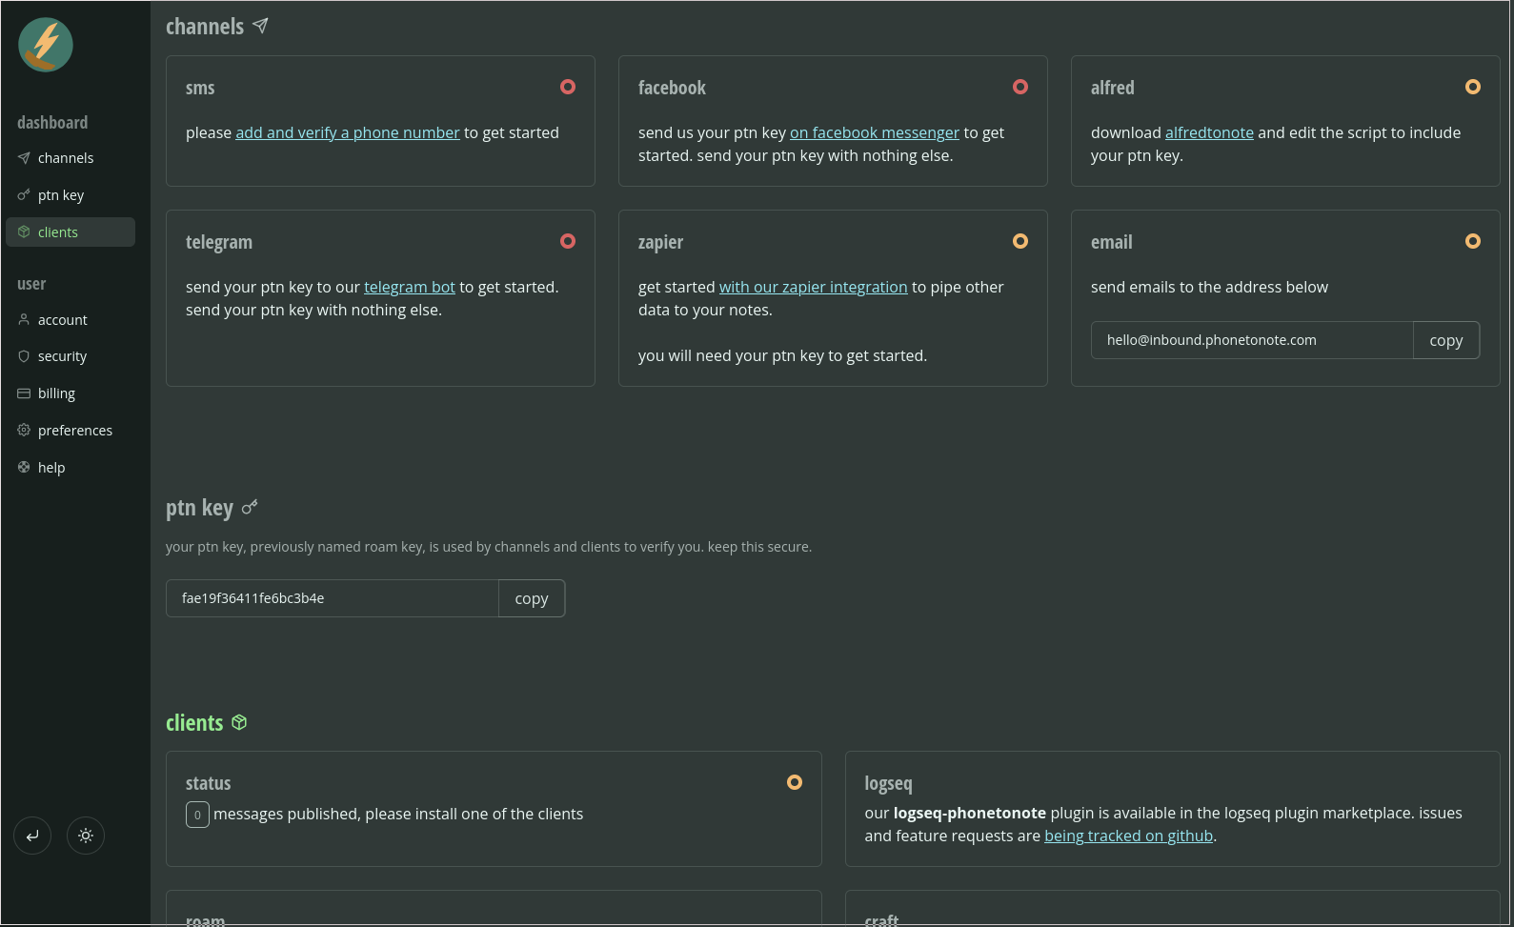Click the alfred card title

(1113, 88)
